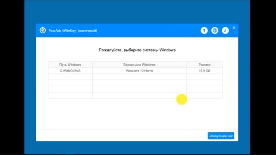
Task: Close the PassFab 4WinKey window
Action: coord(234,28)
